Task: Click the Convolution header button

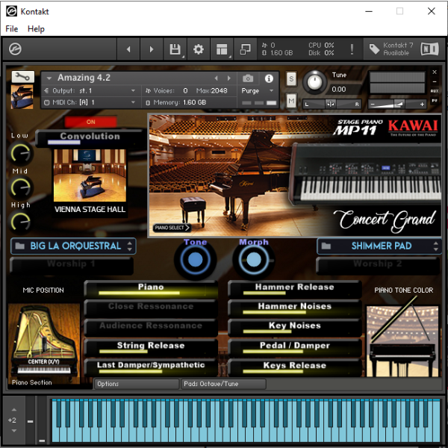Action: click(90, 138)
